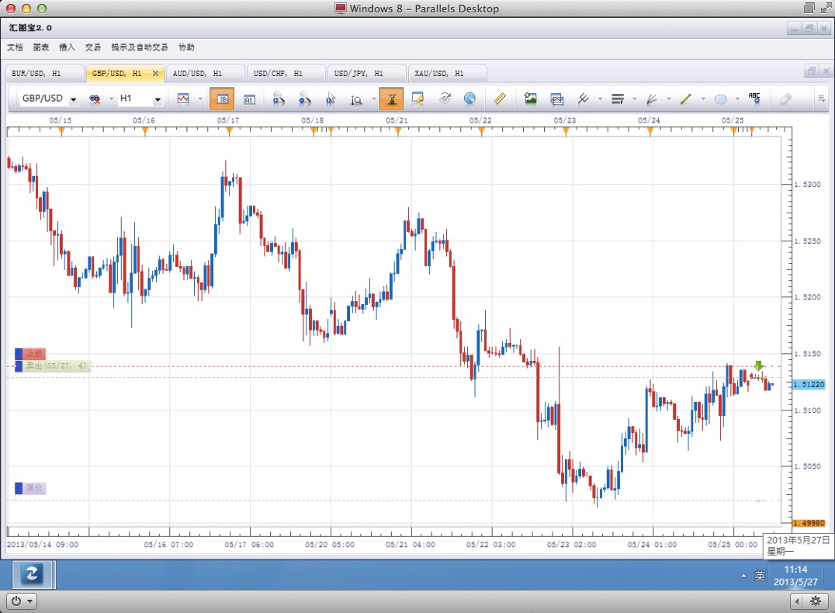Open the Parallels settings gear icon
The width and height of the screenshot is (835, 613).
coord(816,601)
